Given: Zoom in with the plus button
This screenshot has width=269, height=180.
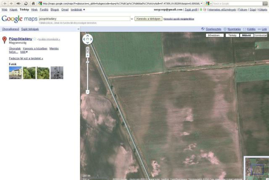Looking at the screenshot, I should (x=87, y=56).
